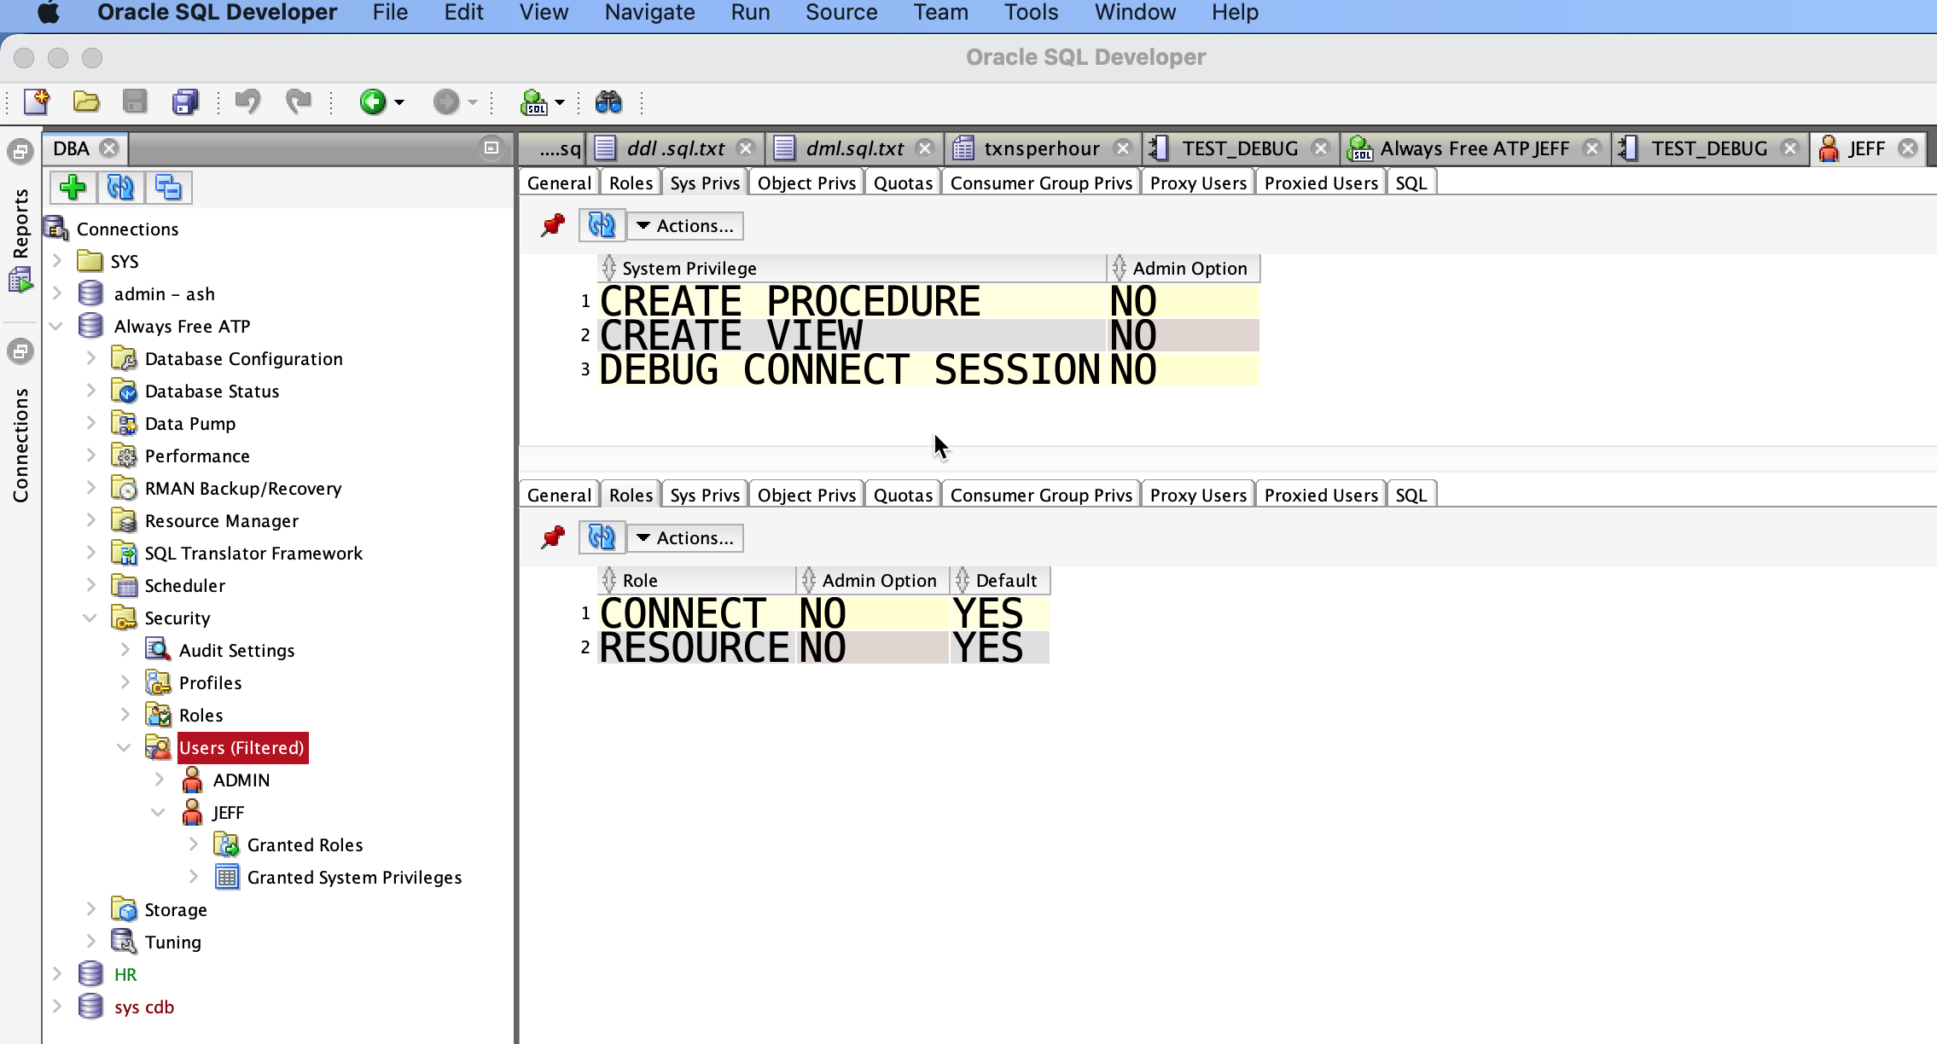This screenshot has width=1937, height=1044.
Task: Close the Always Free ATP JEFF tab
Action: pyautogui.click(x=1592, y=148)
